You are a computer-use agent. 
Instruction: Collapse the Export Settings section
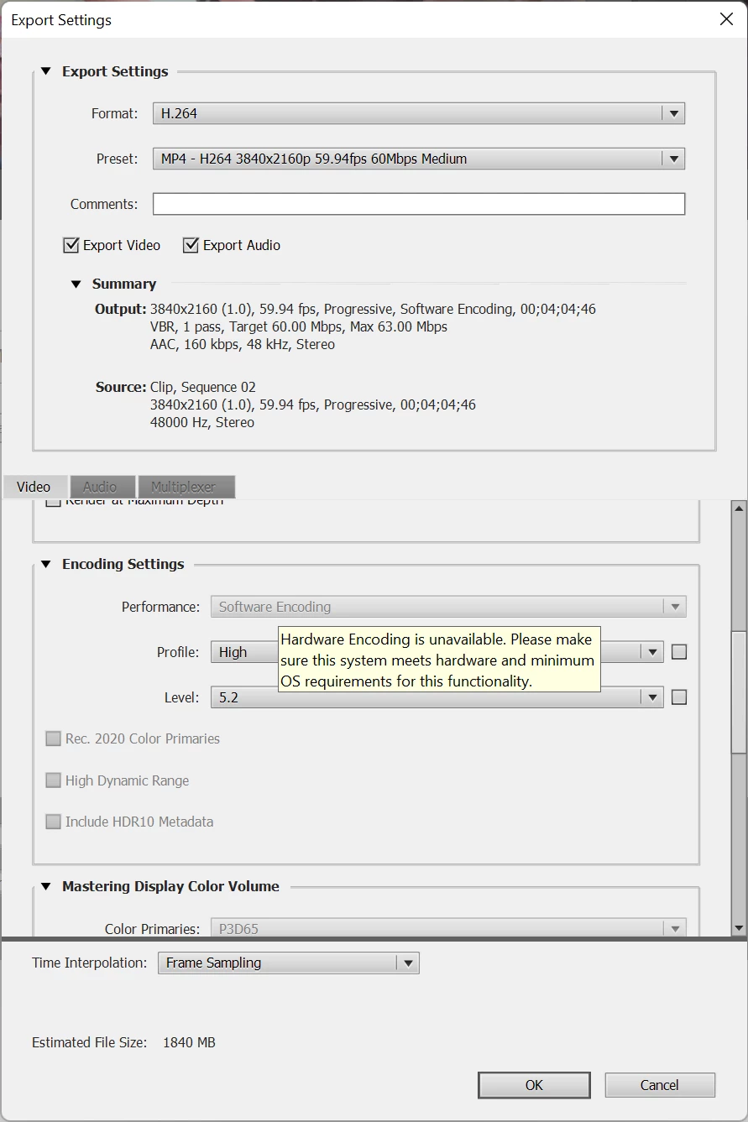coord(45,71)
